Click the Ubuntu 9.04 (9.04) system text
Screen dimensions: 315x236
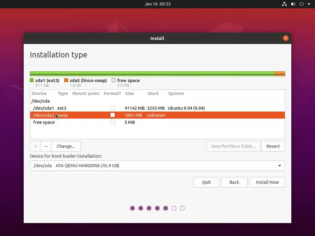186,108
